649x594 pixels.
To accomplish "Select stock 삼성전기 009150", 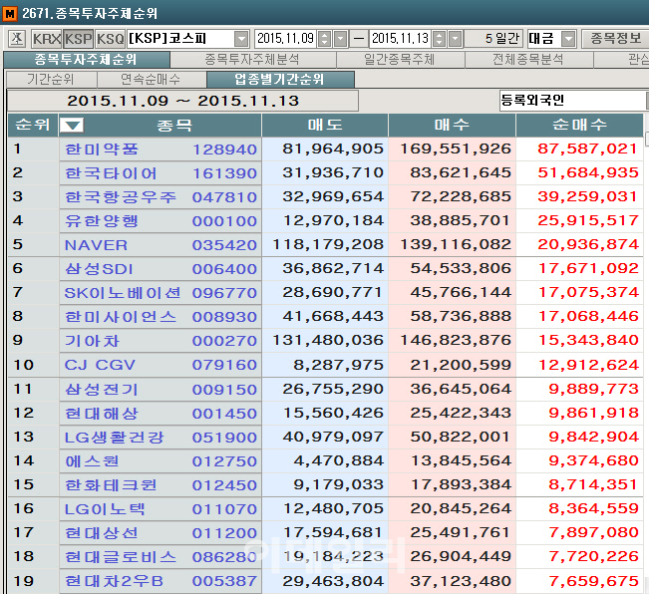I will [x=161, y=390].
